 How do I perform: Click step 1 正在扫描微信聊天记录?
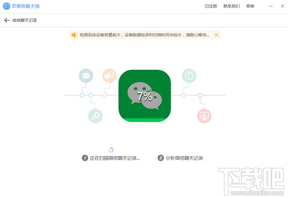[111, 158]
